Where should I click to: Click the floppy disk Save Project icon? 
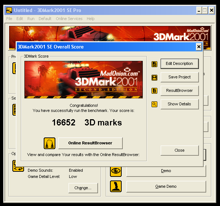(x=154, y=77)
